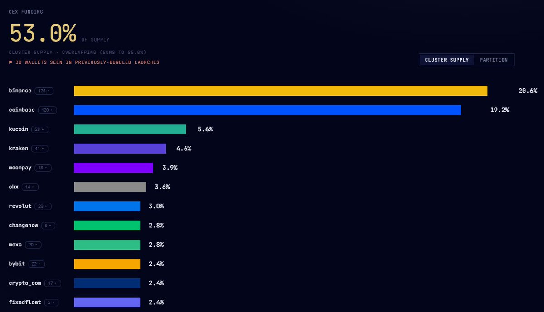This screenshot has width=544, height=312.
Task: Click the mexc label
Action: point(15,245)
